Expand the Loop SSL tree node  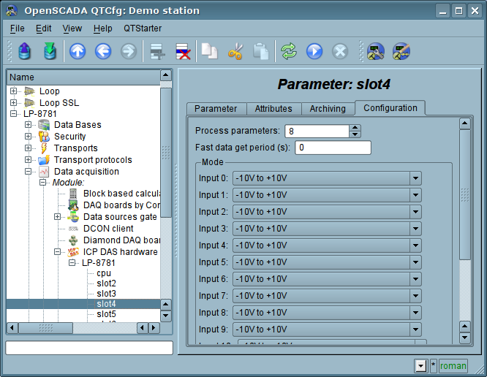click(14, 103)
